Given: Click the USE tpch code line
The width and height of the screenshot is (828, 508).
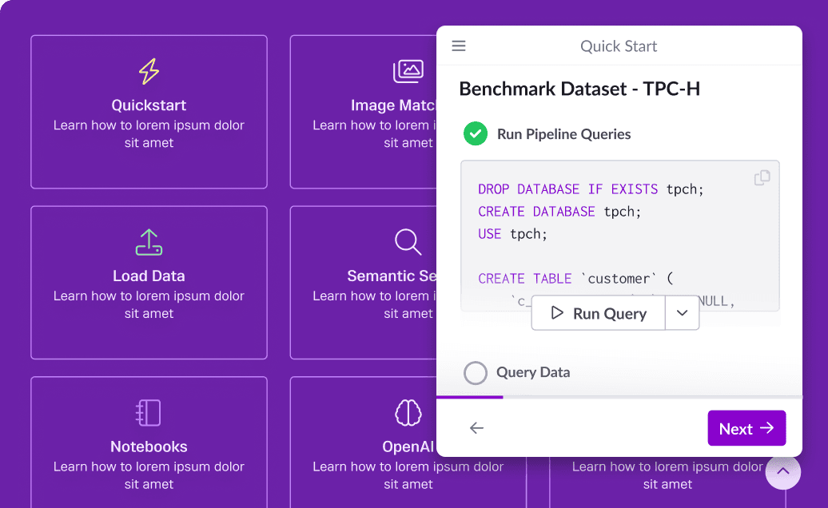Looking at the screenshot, I should [x=513, y=234].
